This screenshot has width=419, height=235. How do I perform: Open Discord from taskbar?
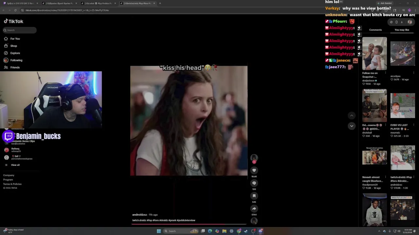click(x=261, y=231)
